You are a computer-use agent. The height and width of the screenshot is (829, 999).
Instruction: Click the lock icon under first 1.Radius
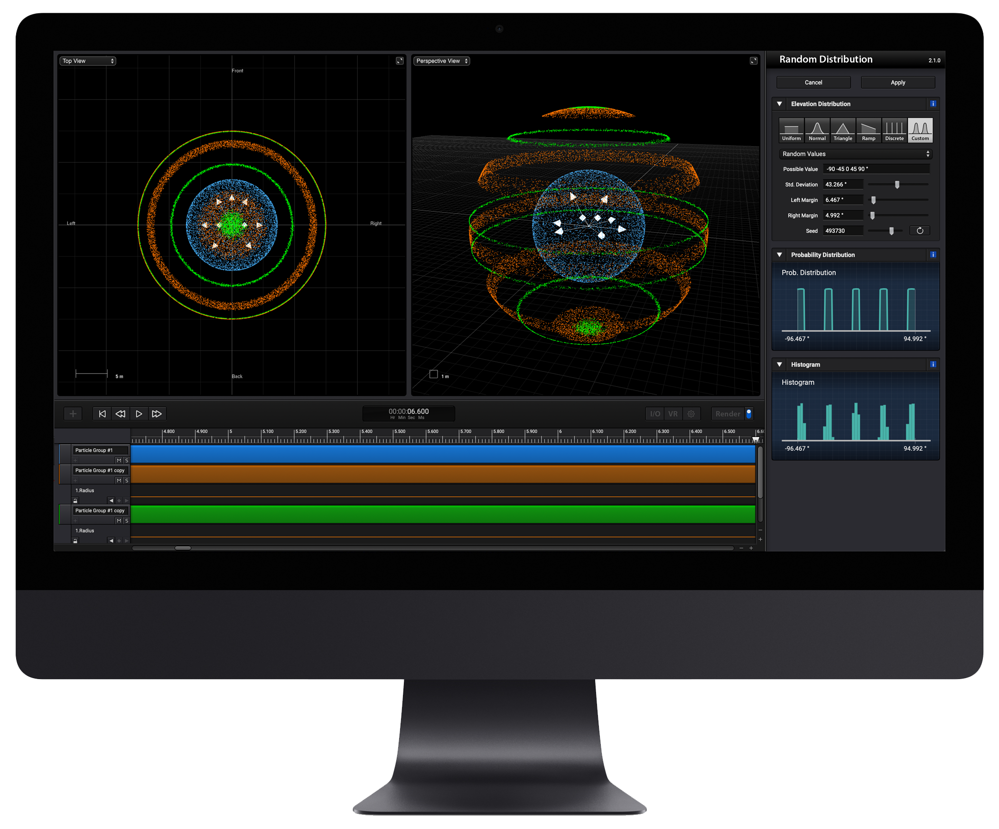tap(75, 500)
